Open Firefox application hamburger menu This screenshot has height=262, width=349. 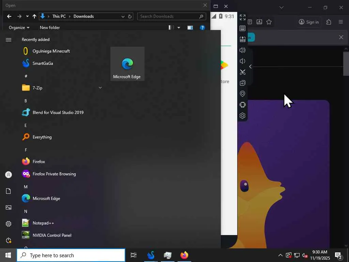(341, 22)
